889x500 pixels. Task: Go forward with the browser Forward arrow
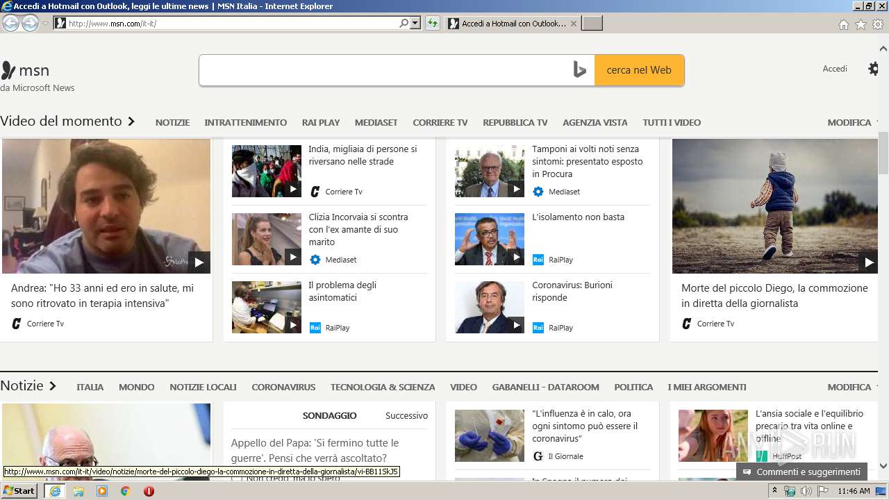click(30, 23)
